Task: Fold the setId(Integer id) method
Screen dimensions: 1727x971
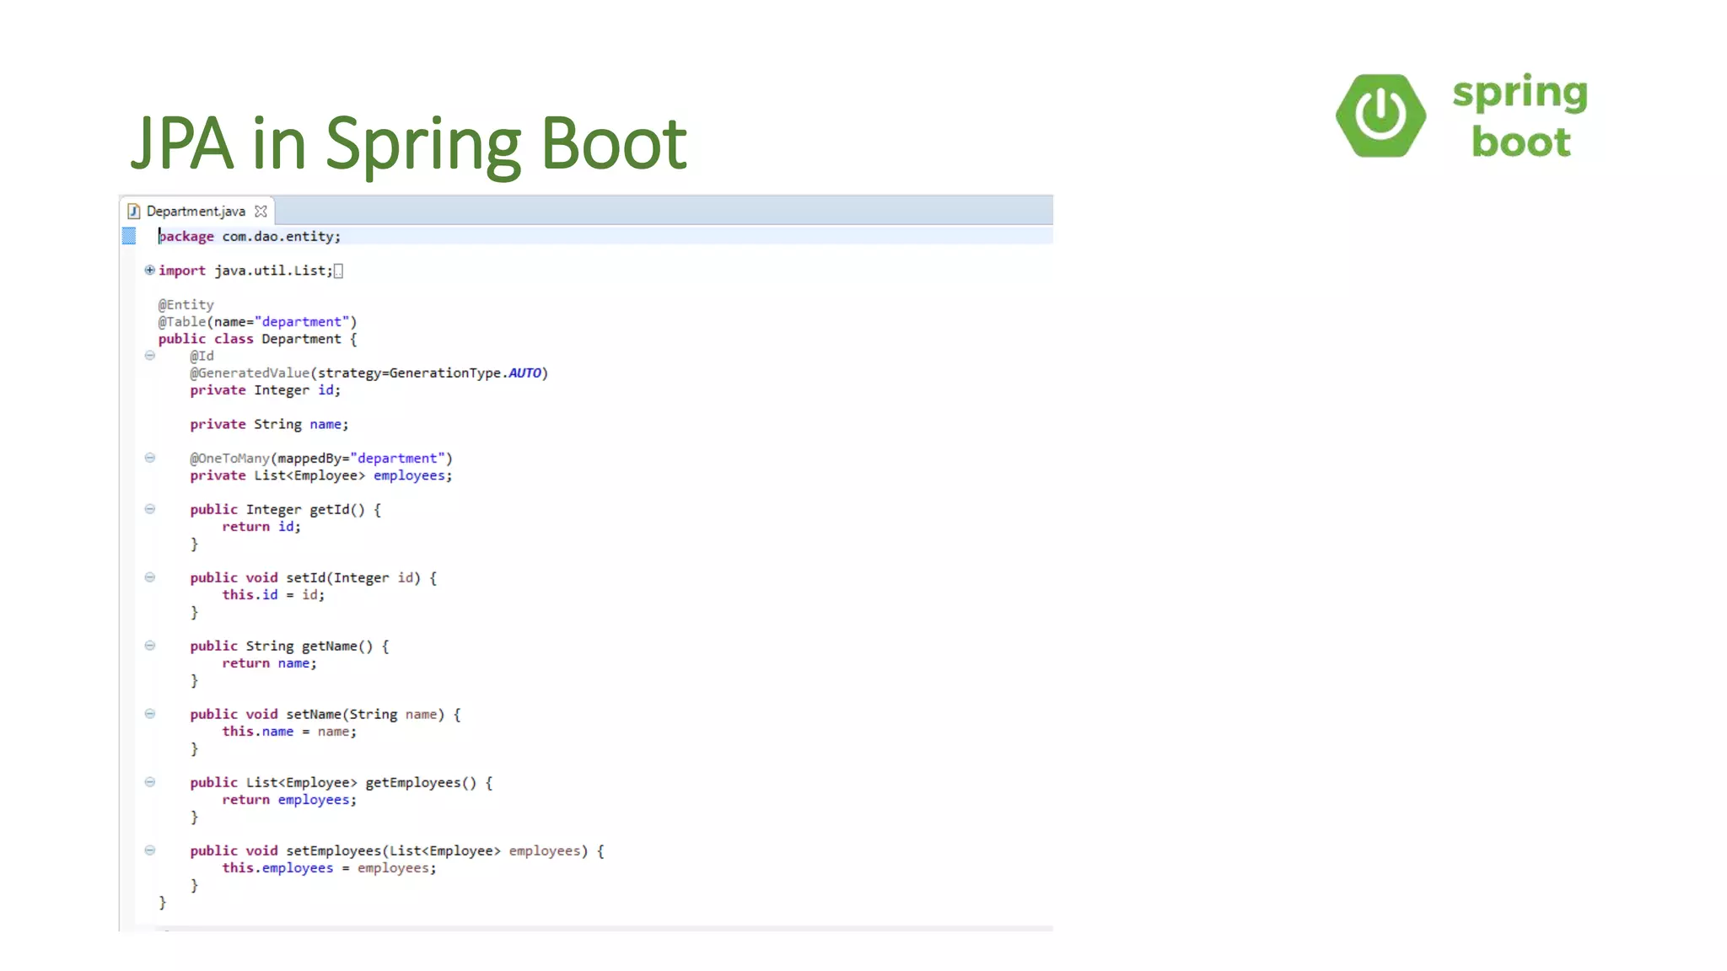Action: pyautogui.click(x=150, y=577)
